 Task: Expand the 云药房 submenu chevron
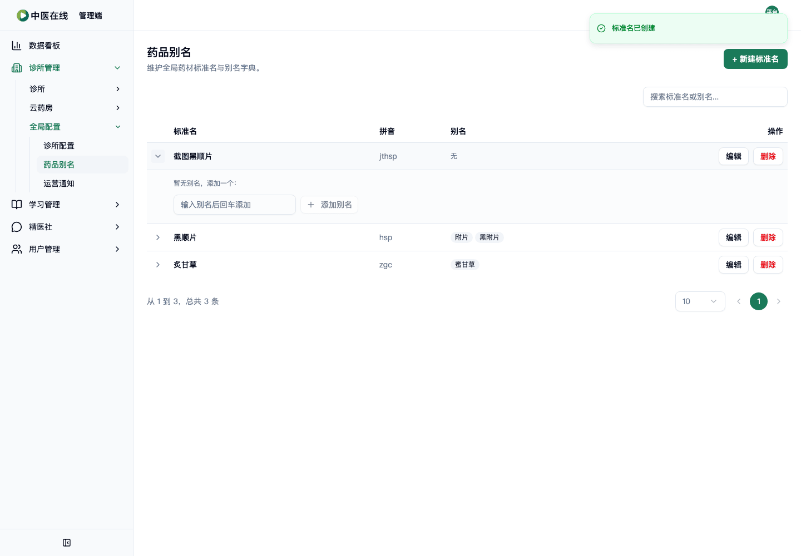pyautogui.click(x=118, y=108)
